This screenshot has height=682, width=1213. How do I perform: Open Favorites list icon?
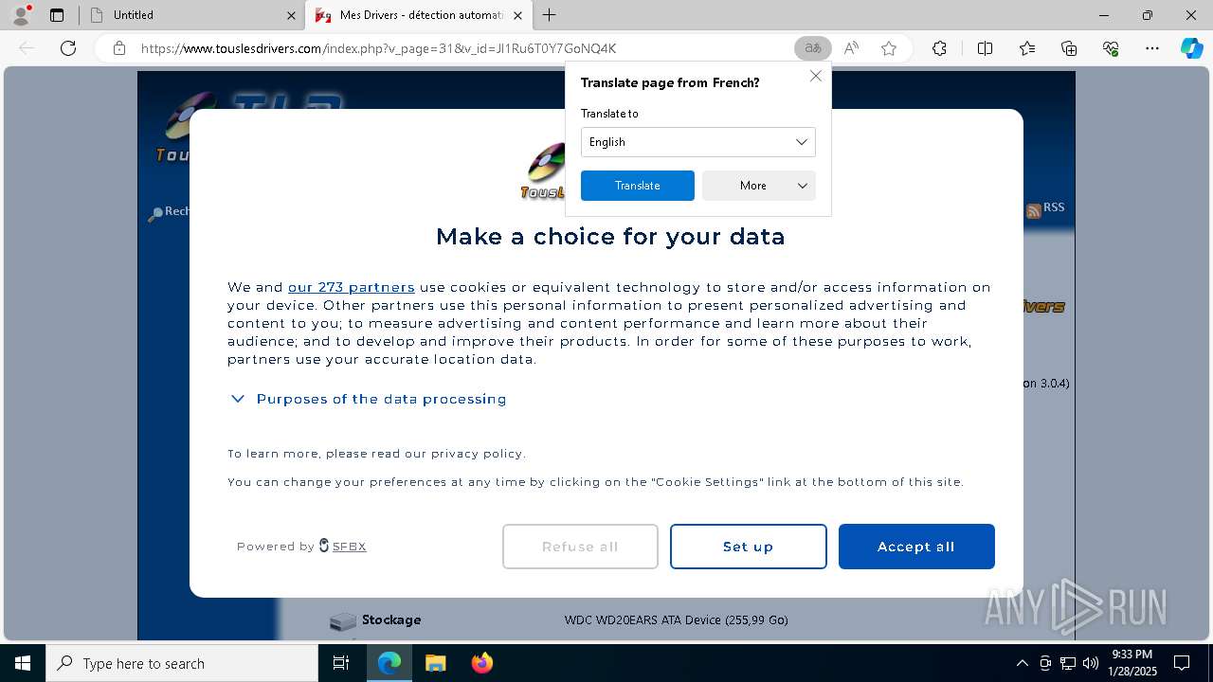pyautogui.click(x=1027, y=48)
